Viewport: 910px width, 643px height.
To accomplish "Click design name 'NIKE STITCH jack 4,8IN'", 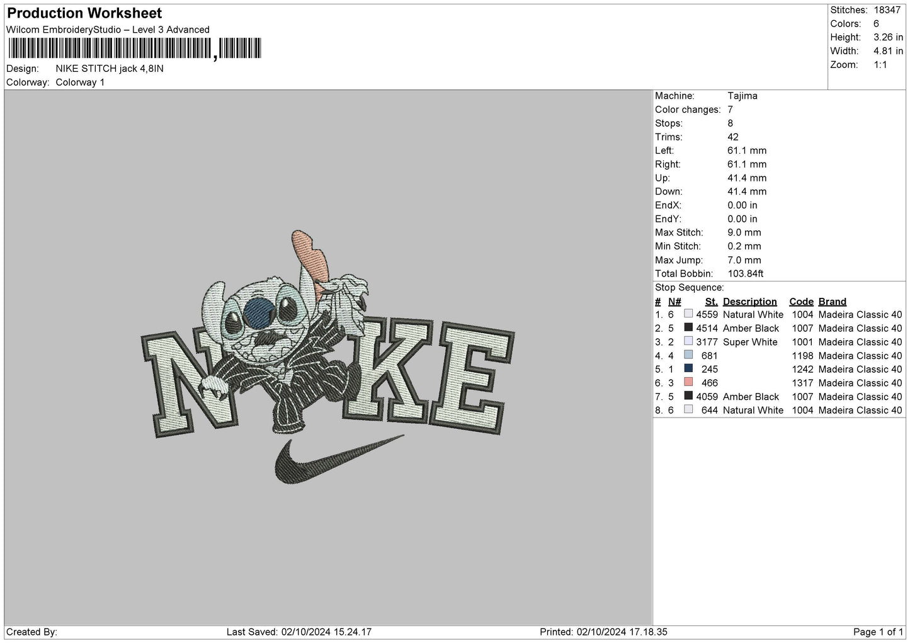I will click(x=110, y=69).
